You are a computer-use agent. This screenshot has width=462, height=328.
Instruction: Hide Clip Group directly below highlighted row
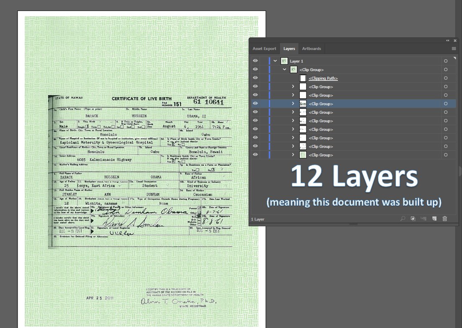tap(255, 112)
